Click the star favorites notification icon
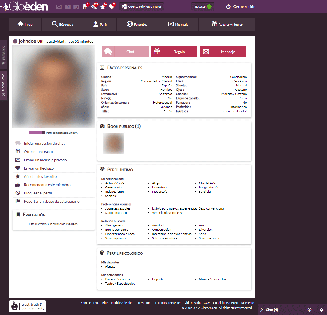The width and height of the screenshot is (327, 315). pos(103,7)
